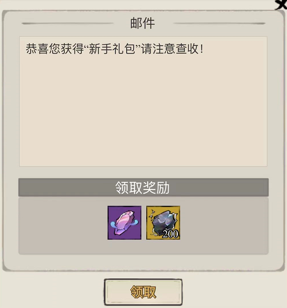Click the purple crystal reward icon

pos(124,223)
